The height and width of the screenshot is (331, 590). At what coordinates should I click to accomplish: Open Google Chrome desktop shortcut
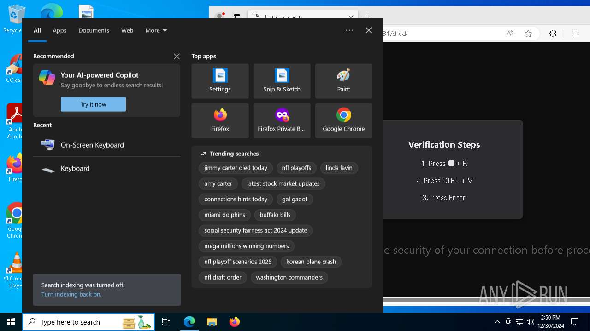(15, 221)
